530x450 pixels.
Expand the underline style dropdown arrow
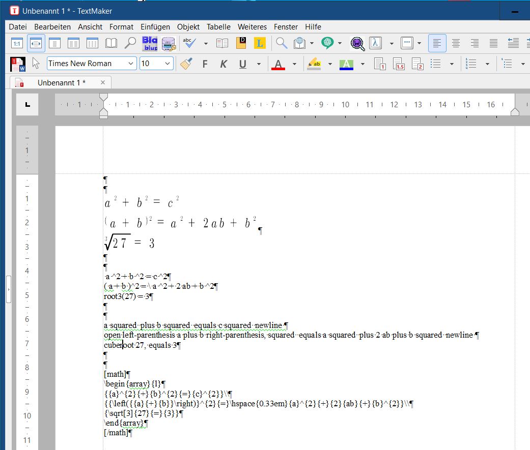[x=259, y=64]
